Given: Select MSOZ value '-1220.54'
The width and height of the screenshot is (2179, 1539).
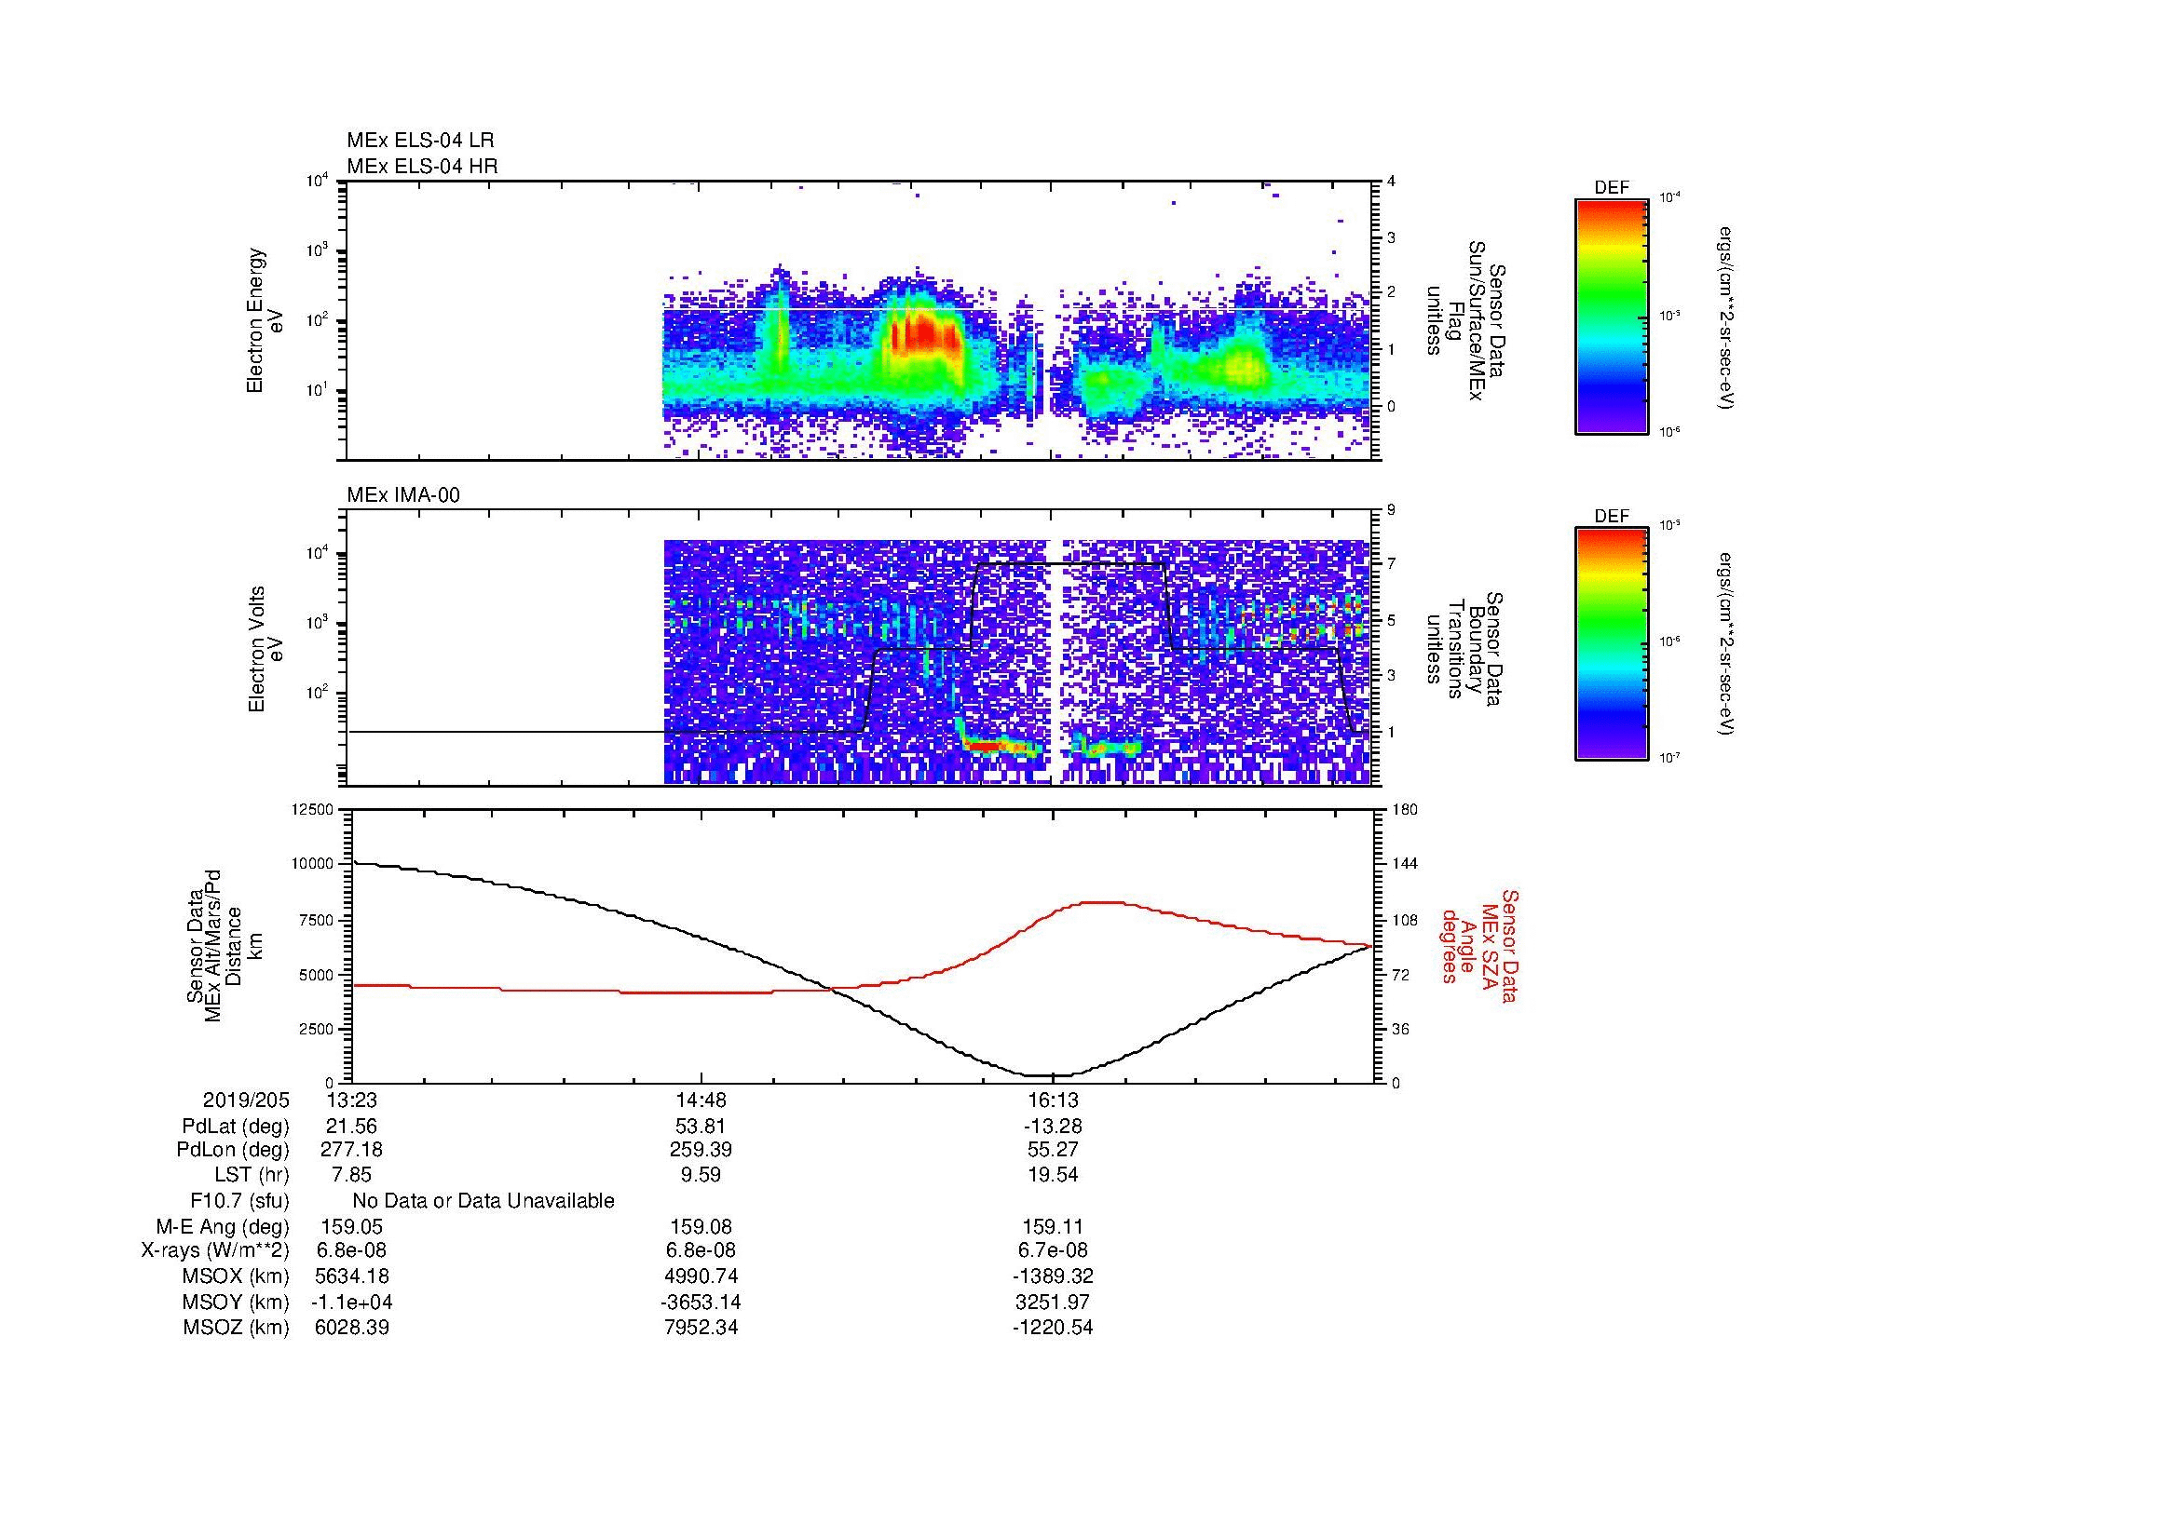Looking at the screenshot, I should (x=1053, y=1328).
